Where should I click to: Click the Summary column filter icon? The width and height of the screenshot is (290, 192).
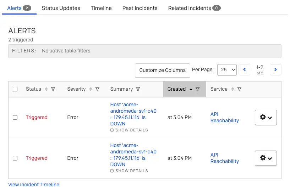coord(138,89)
